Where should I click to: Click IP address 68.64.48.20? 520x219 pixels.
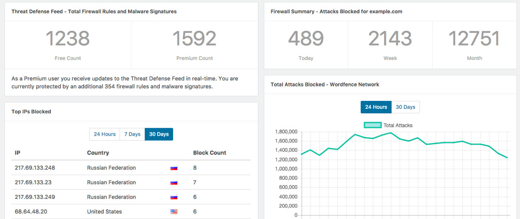(x=31, y=212)
